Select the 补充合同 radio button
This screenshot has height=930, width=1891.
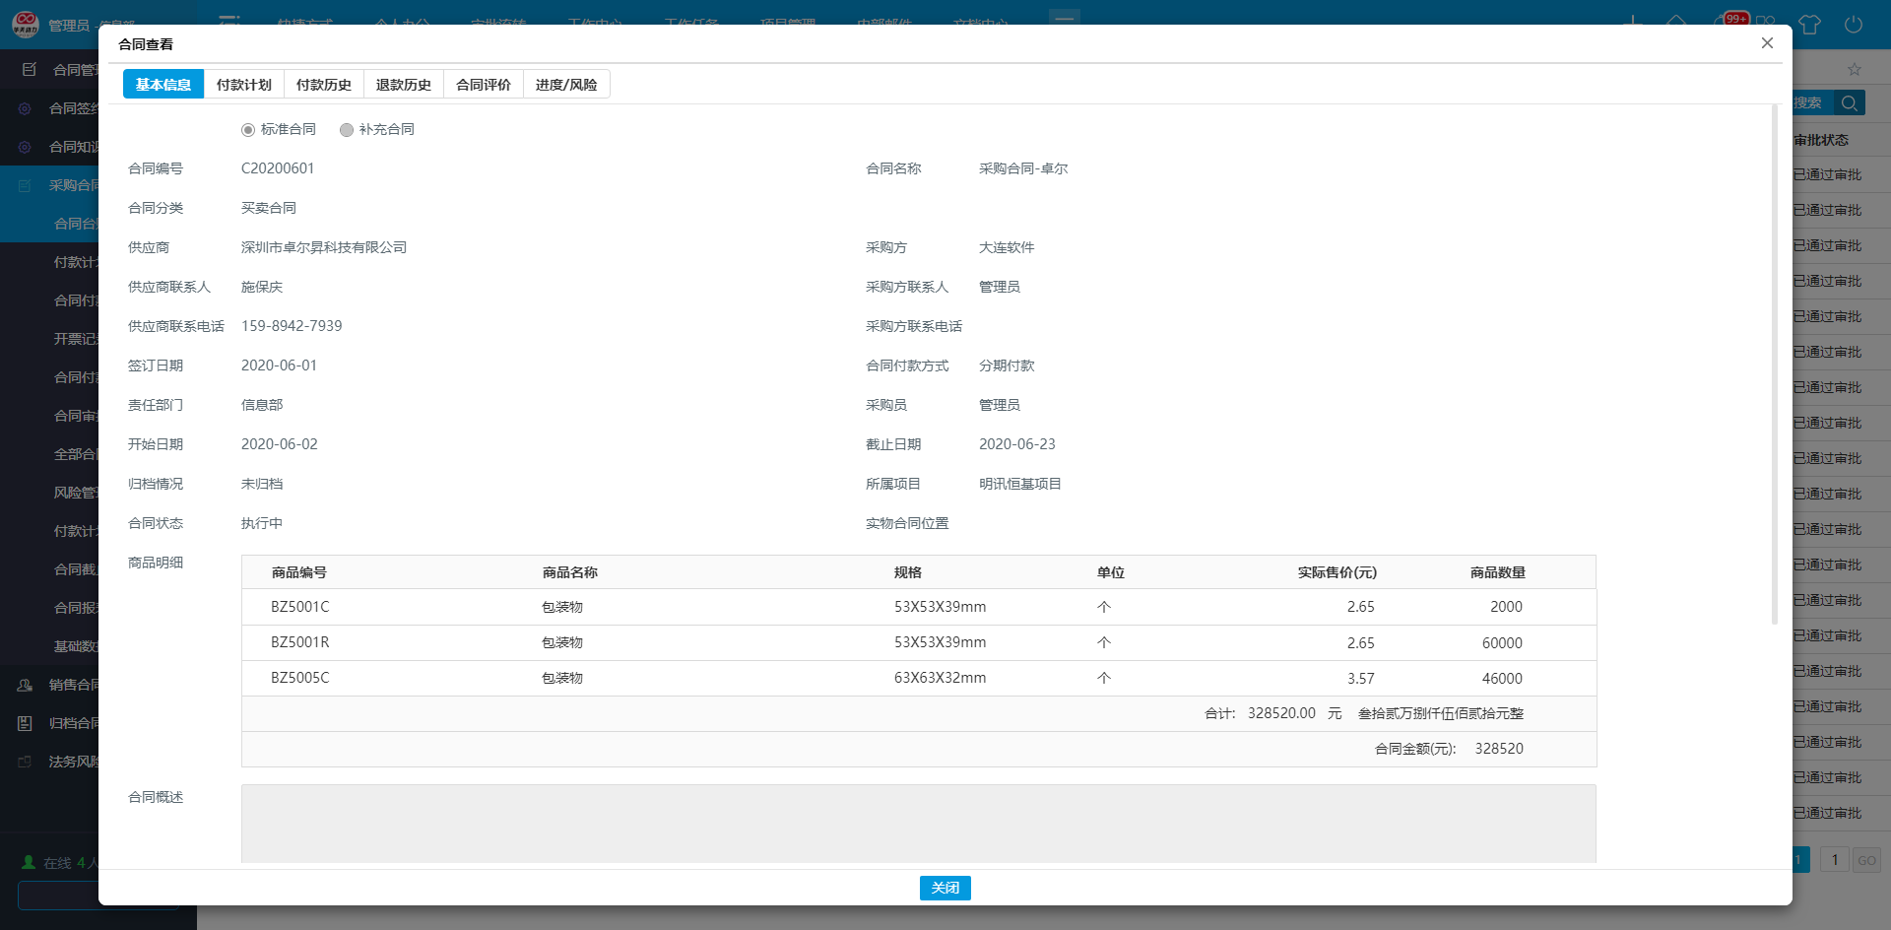pos(347,130)
